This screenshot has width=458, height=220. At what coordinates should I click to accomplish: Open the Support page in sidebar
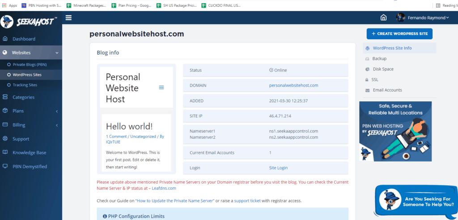point(21,139)
